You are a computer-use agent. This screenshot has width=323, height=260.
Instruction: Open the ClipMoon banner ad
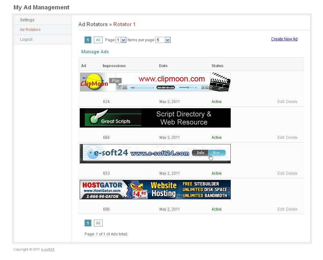click(155, 82)
